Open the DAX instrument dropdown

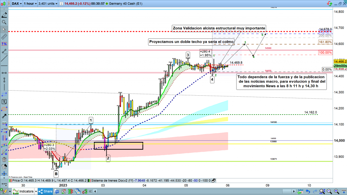(x=17, y=4)
